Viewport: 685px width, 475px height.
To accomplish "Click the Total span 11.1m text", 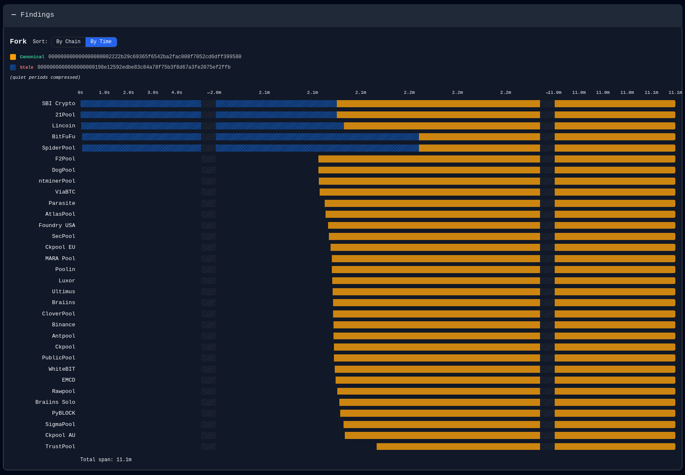I will 106,460.
